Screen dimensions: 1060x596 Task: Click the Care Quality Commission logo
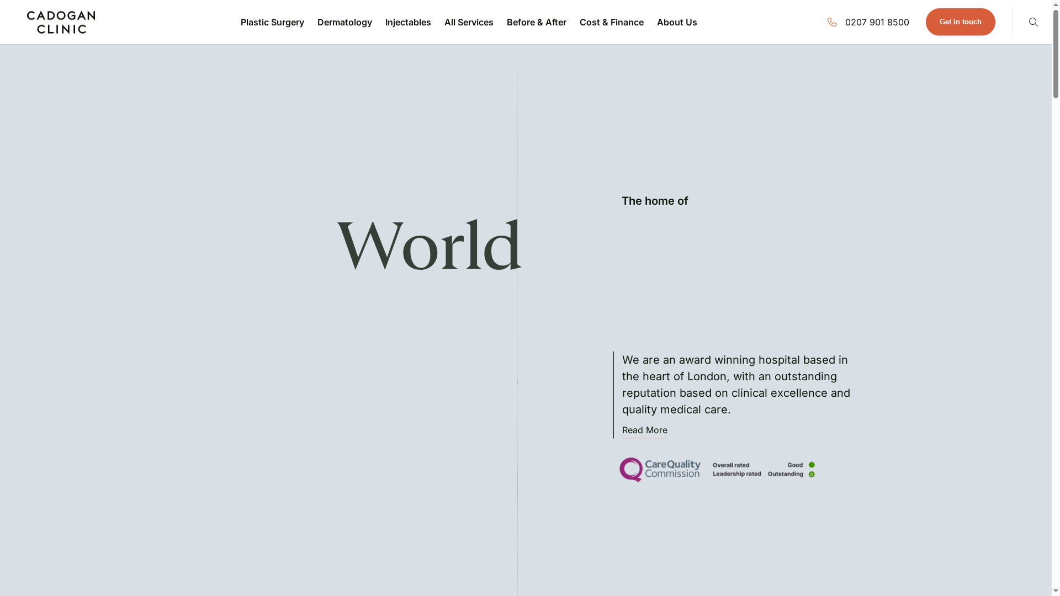660,469
